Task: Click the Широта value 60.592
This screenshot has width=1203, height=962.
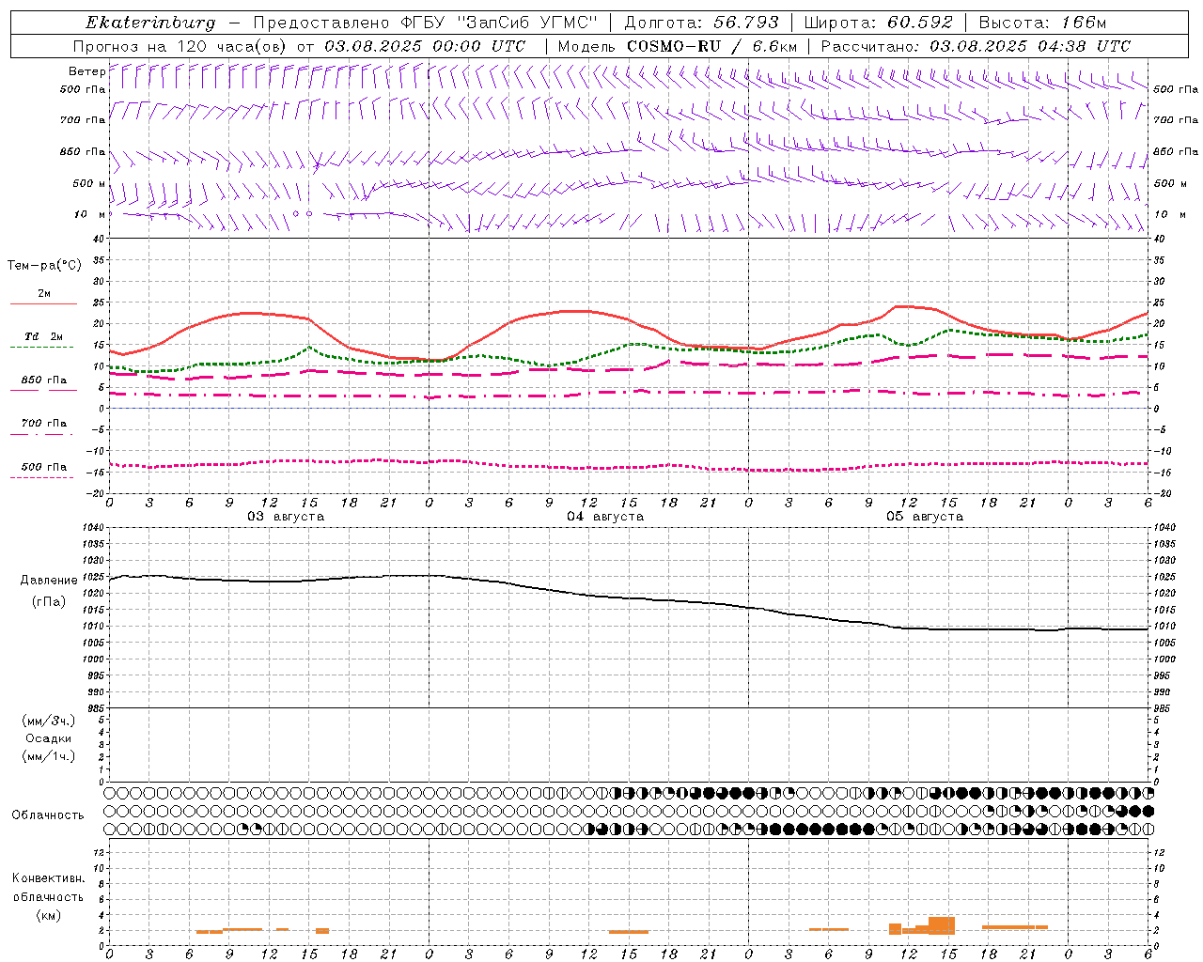Action: (919, 23)
